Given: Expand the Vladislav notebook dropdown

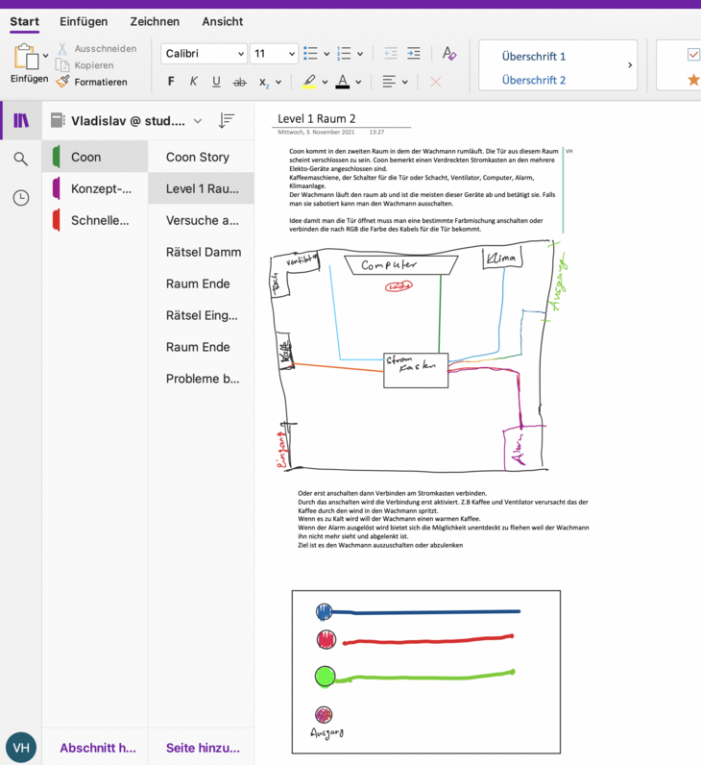Looking at the screenshot, I should pyautogui.click(x=198, y=121).
